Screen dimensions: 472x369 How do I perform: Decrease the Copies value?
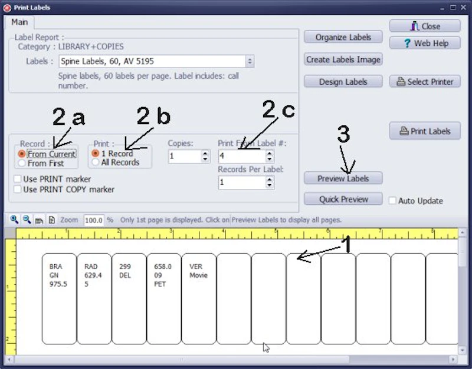coord(205,159)
